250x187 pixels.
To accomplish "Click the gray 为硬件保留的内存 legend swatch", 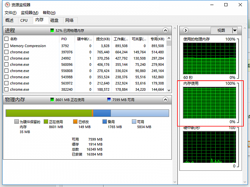I will click(16, 122).
